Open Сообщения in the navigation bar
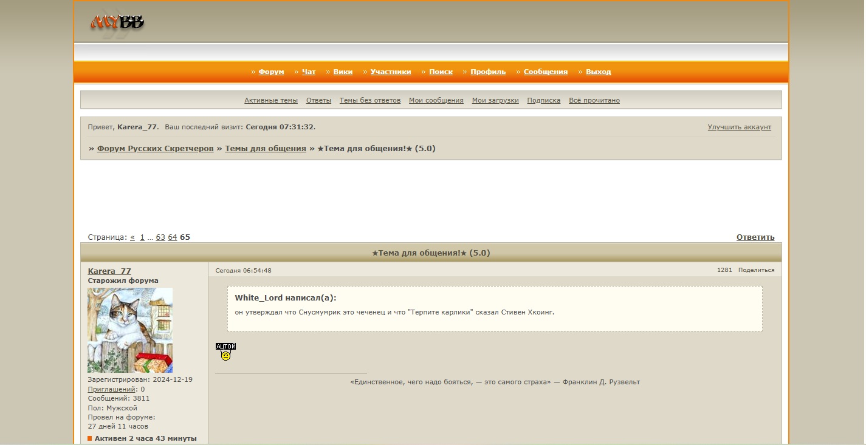This screenshot has width=866, height=445. point(545,72)
